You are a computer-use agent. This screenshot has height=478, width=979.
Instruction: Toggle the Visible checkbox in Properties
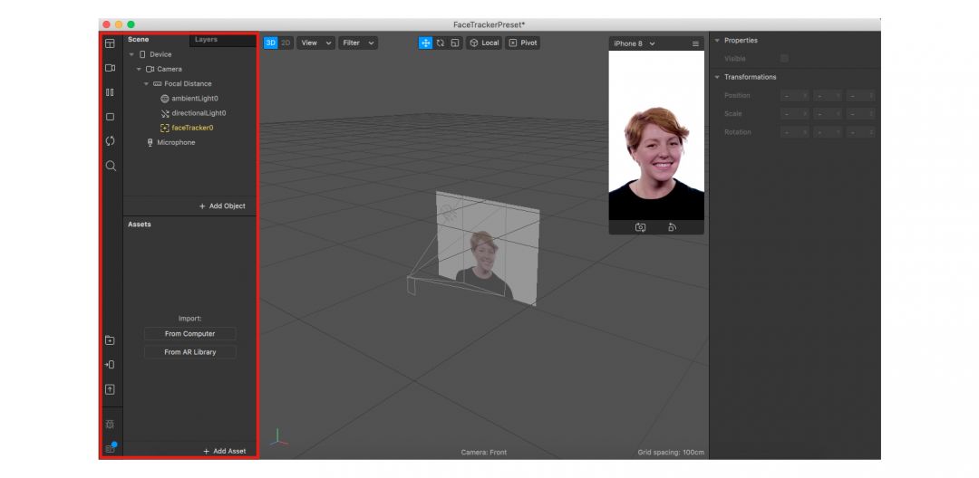pyautogui.click(x=784, y=59)
